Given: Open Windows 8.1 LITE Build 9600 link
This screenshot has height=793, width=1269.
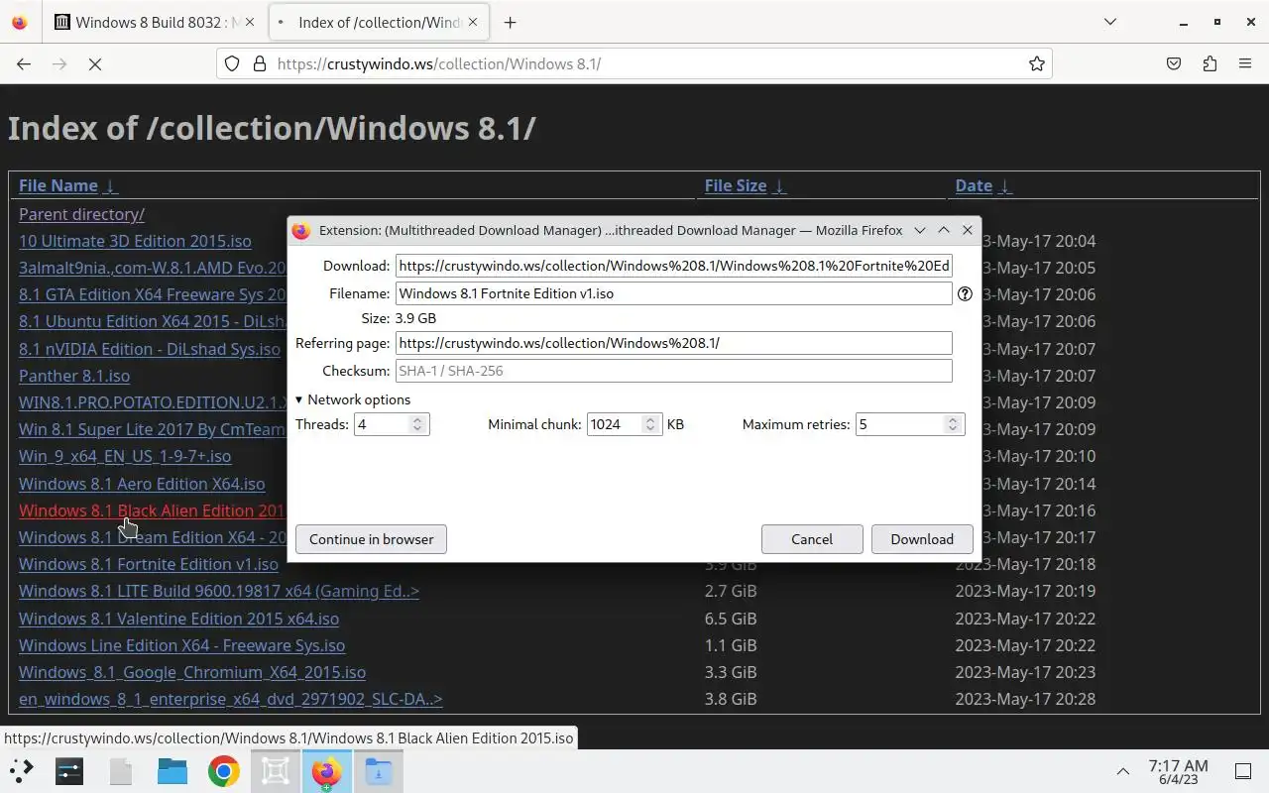Looking at the screenshot, I should click(219, 591).
